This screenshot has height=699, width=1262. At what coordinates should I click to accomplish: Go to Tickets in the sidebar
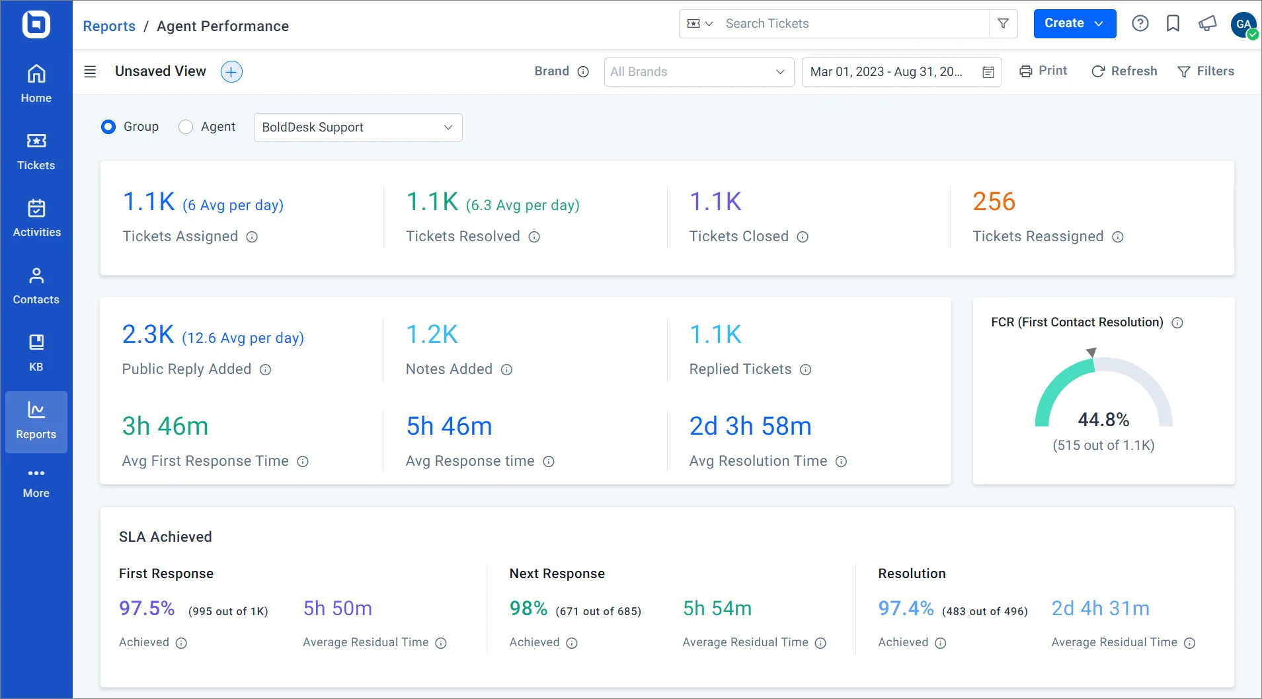(36, 152)
